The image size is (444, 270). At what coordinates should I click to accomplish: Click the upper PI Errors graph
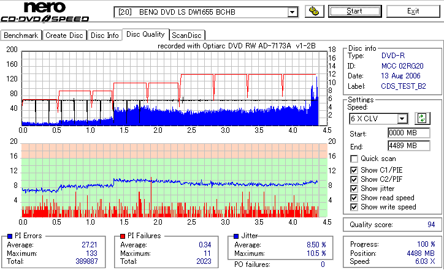click(174, 89)
